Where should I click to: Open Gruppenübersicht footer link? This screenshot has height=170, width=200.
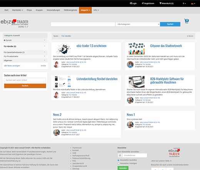coord(80,166)
